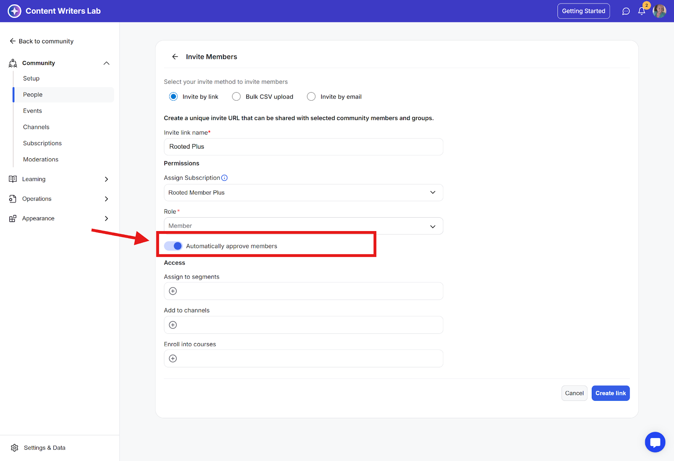Cancel the invite link creation
Viewport: 674px width, 461px height.
(x=574, y=393)
